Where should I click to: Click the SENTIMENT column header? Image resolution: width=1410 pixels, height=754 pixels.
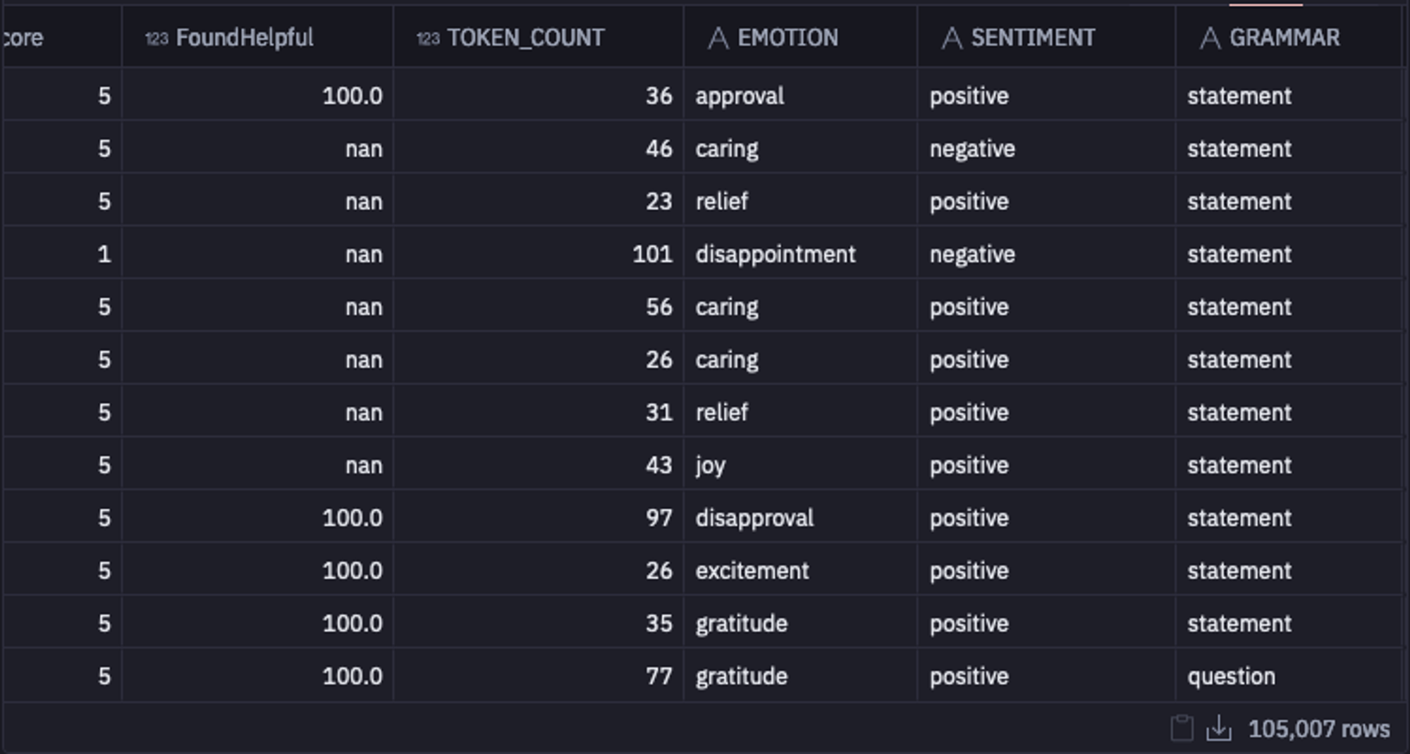pos(1033,38)
